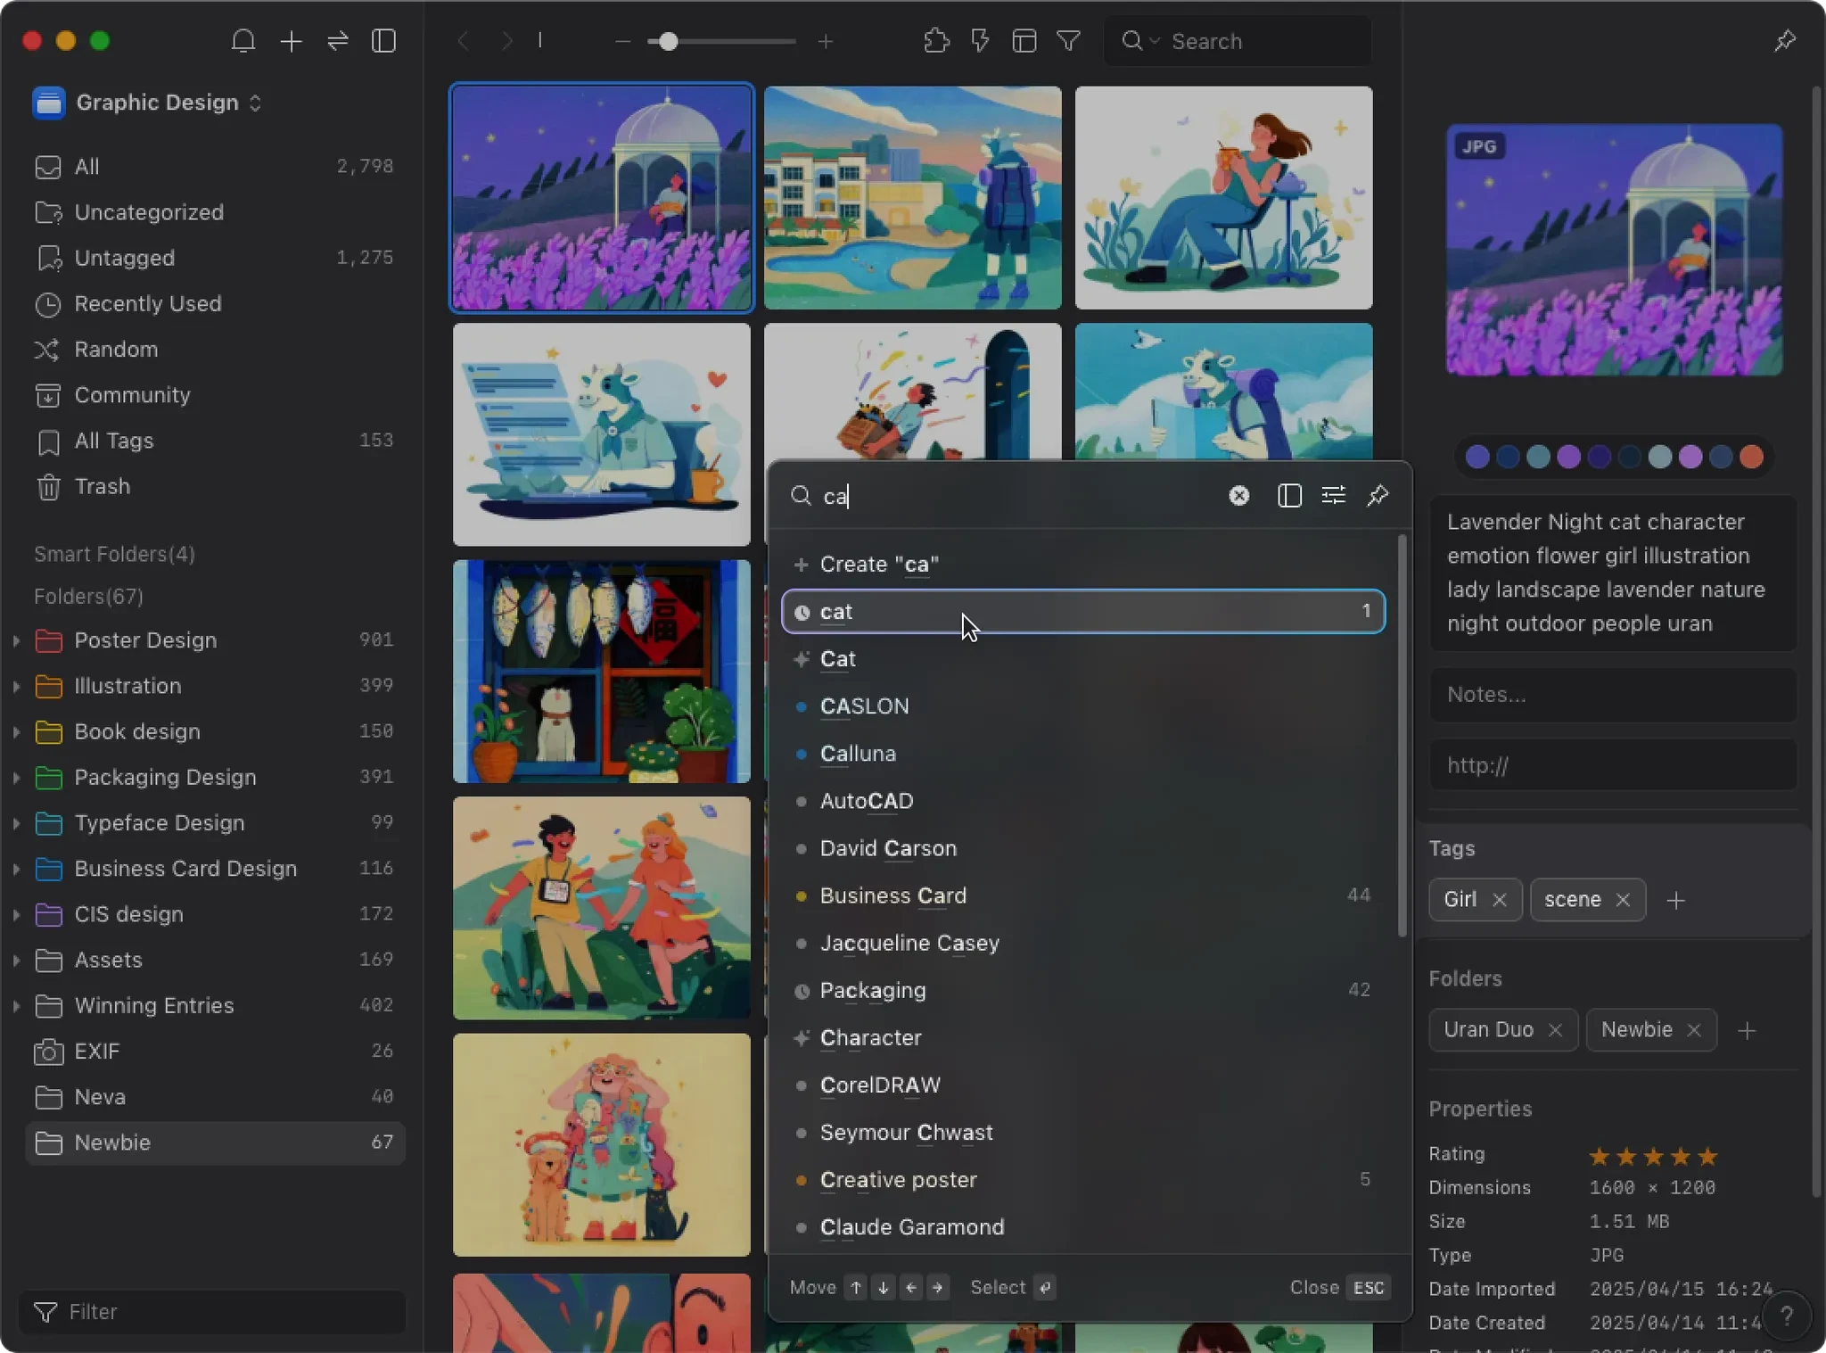Choose the Creative poster tag
Image resolution: width=1826 pixels, height=1353 pixels.
click(x=1084, y=1180)
